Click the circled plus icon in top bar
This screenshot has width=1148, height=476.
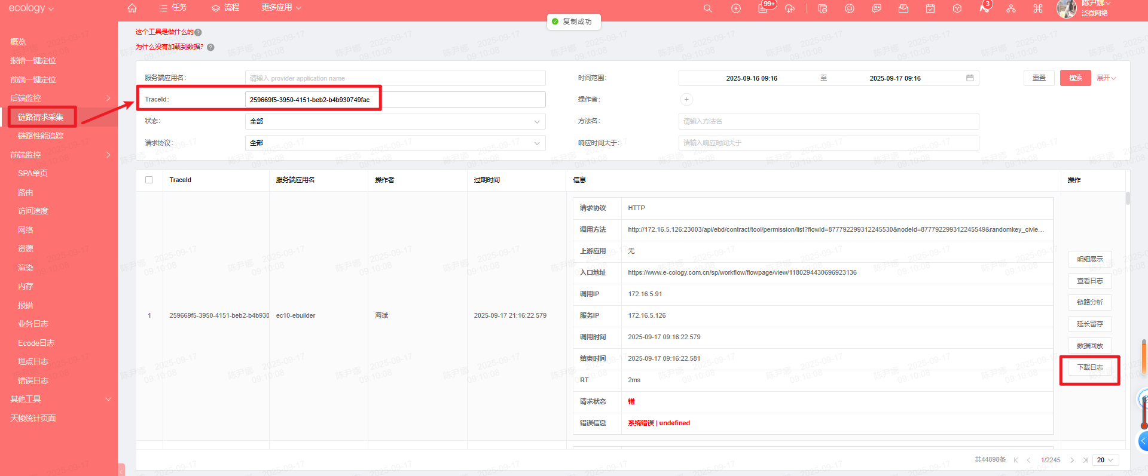736,8
